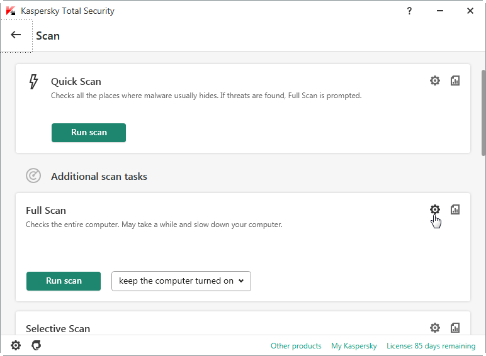486x356 pixels.
Task: Run the Quick Scan
Action: click(x=89, y=133)
